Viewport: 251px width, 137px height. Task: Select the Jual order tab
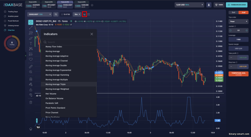(x=243, y=12)
